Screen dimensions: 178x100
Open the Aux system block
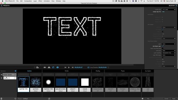pos(148,84)
